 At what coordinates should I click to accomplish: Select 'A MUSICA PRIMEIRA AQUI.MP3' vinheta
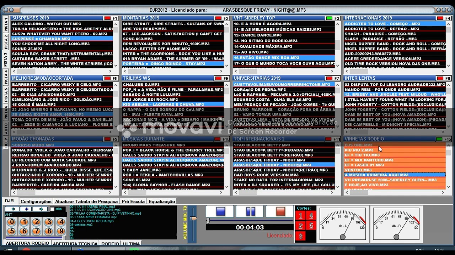click(395, 175)
